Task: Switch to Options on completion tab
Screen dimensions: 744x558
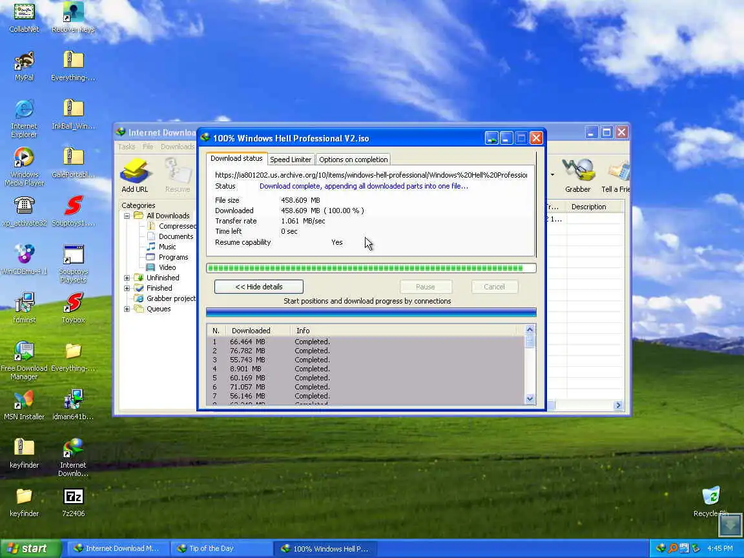Action: pos(353,160)
